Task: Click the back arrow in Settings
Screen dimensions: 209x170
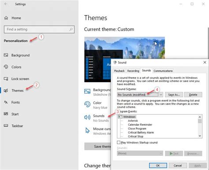Action: coord(6,4)
